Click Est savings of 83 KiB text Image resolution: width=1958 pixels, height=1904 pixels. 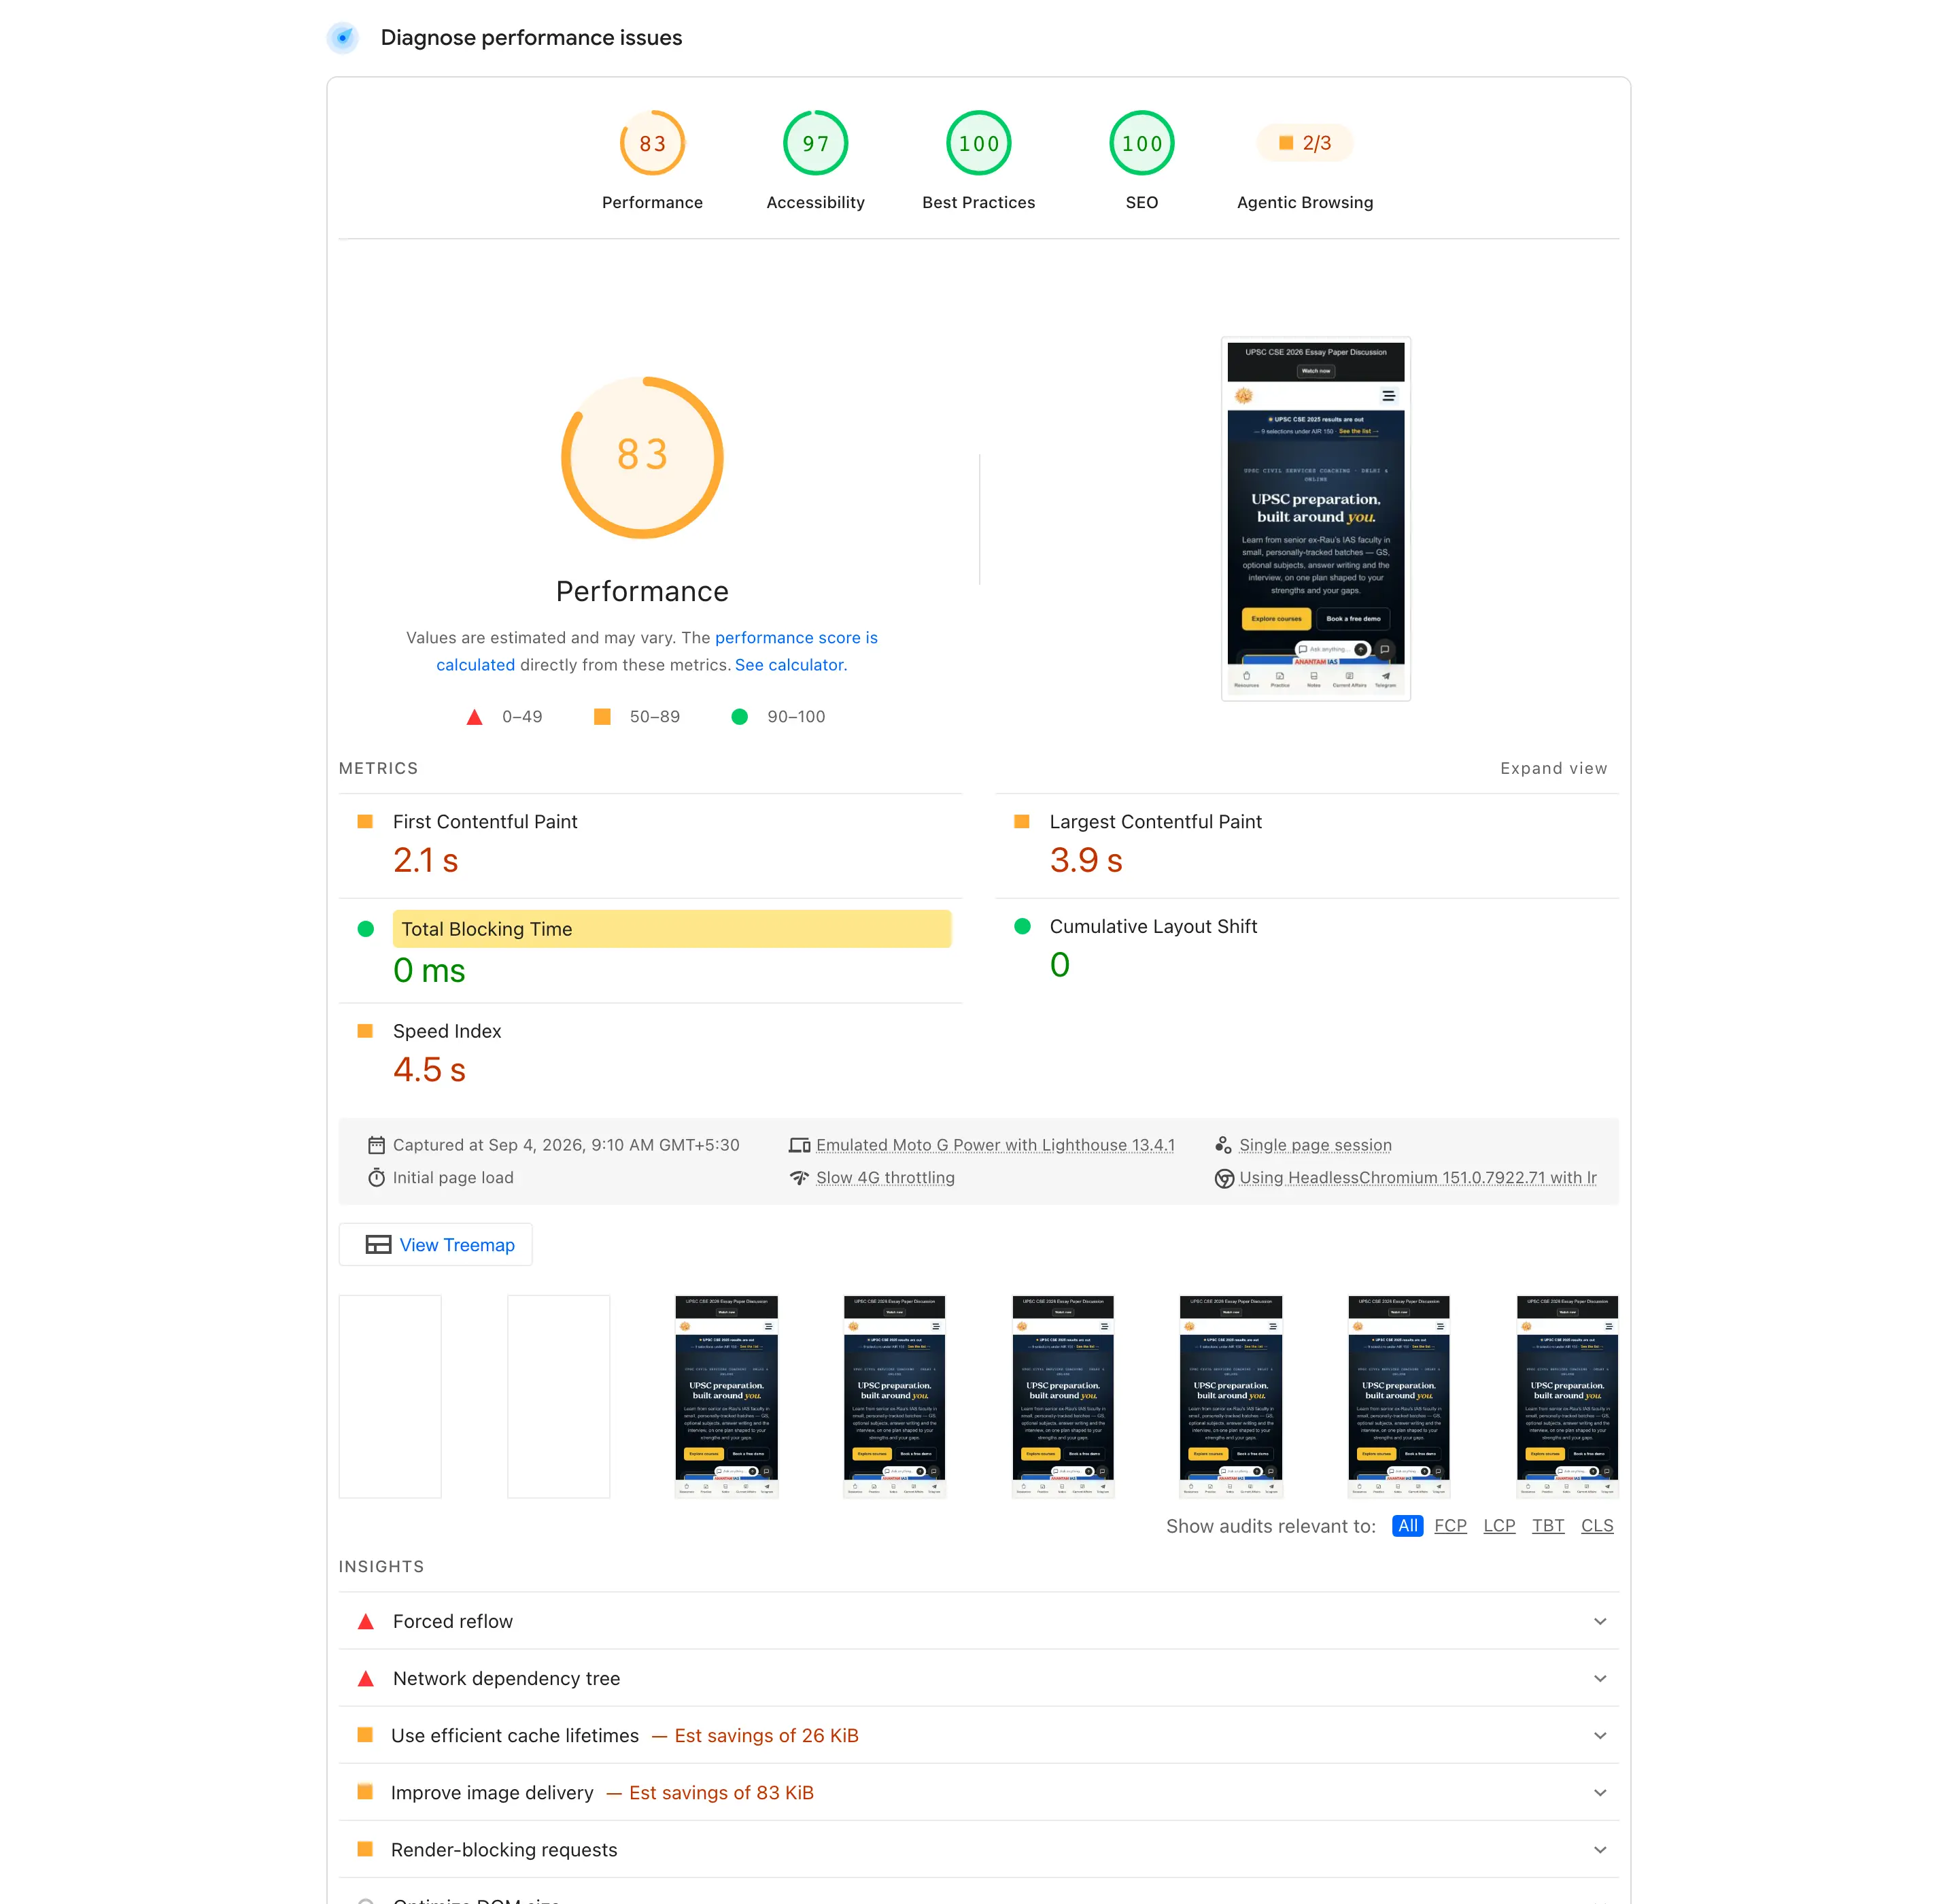[721, 1793]
